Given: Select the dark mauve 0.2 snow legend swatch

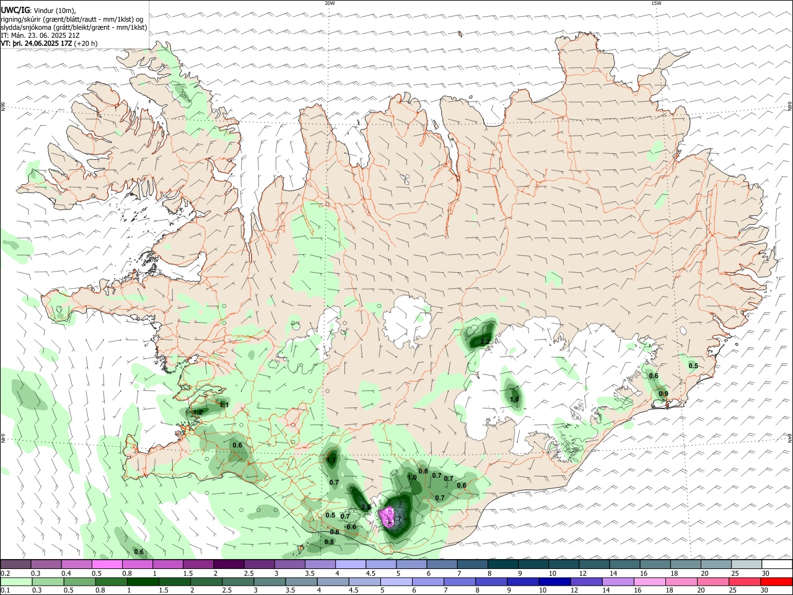Looking at the screenshot, I should pyautogui.click(x=15, y=564).
